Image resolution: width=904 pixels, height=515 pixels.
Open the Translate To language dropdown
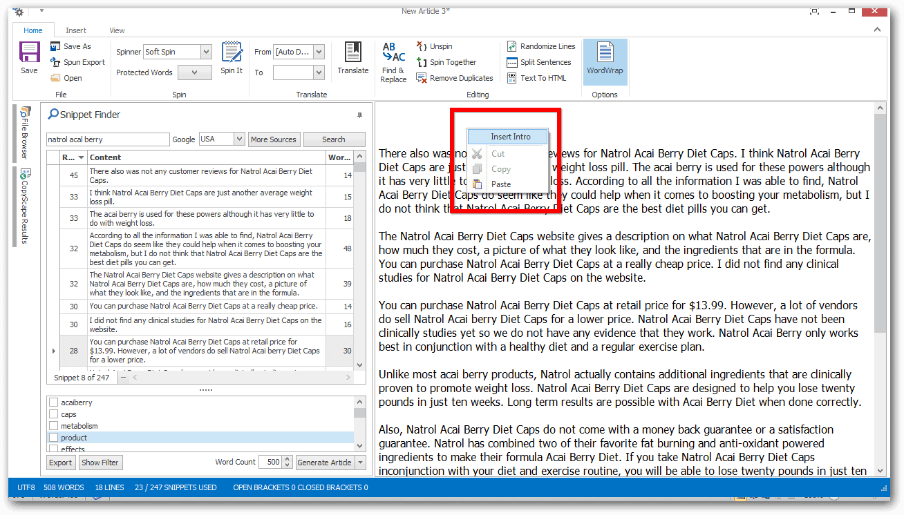(x=319, y=72)
